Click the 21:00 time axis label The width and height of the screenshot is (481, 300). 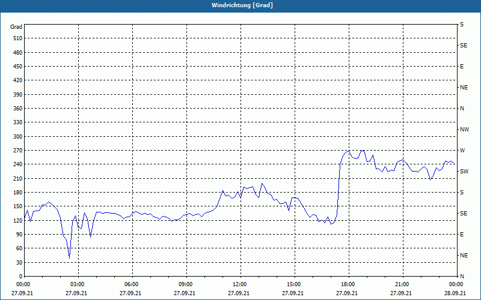[402, 284]
